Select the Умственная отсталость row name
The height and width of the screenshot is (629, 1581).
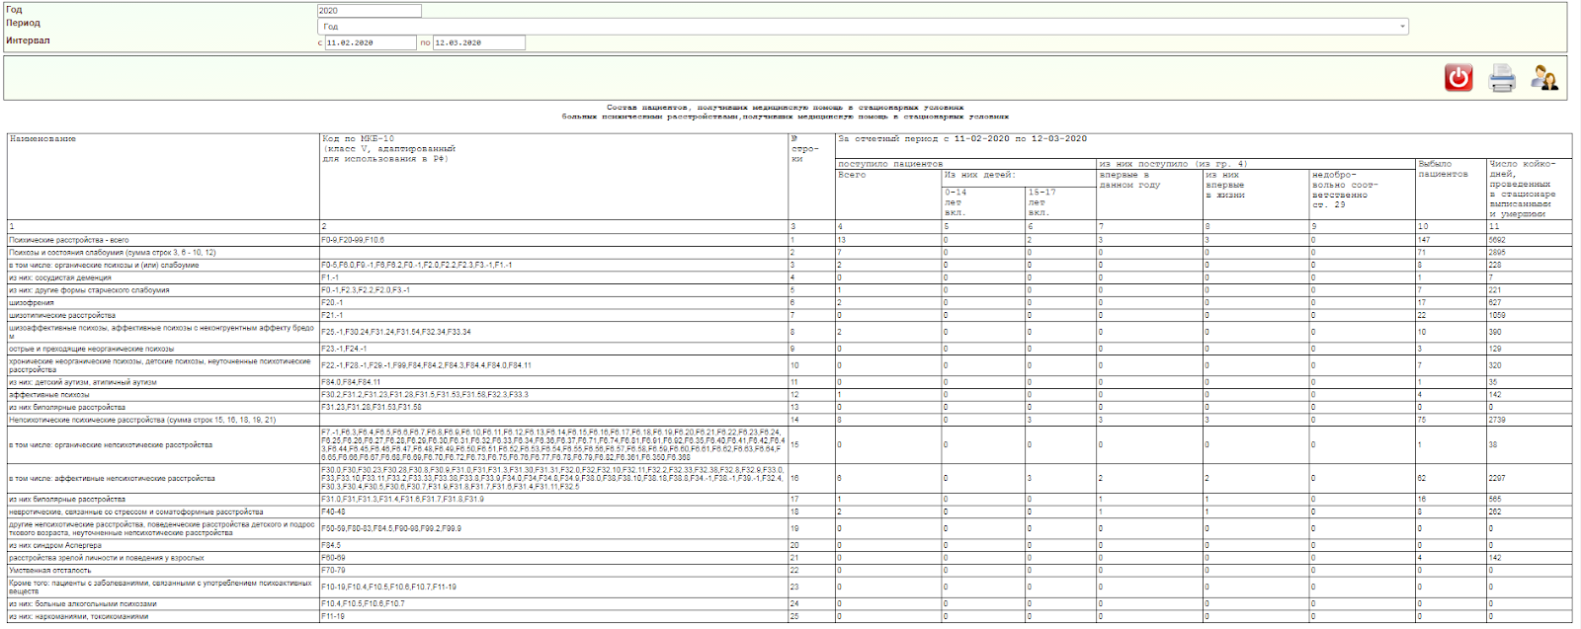tap(50, 571)
